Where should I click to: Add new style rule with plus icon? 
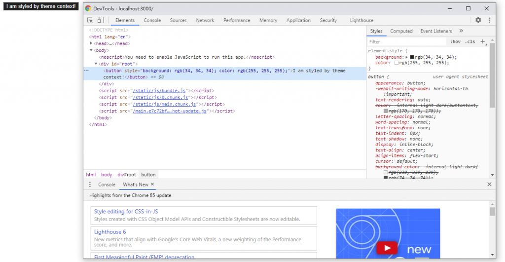(x=482, y=41)
